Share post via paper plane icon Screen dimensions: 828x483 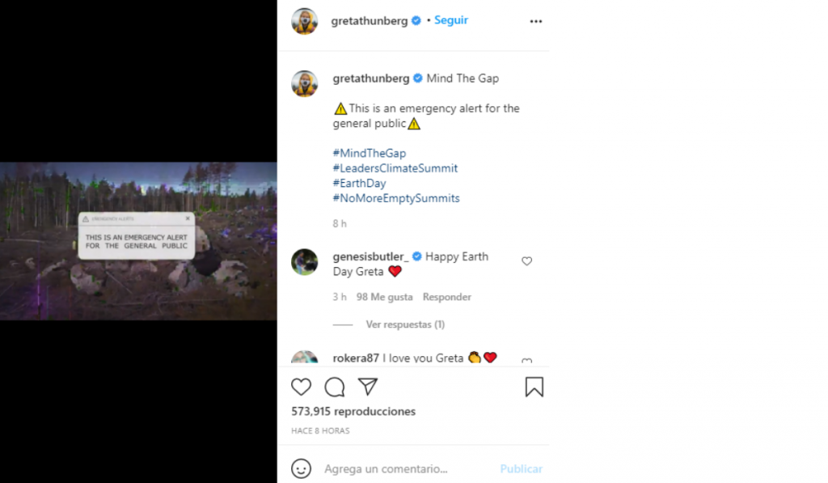click(368, 387)
